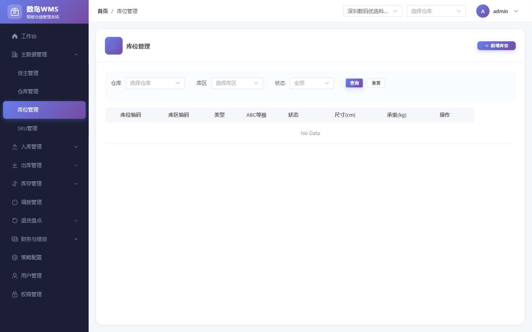The image size is (532, 332).
Task: Expand the 入库管理 submenu arrow
Action: click(x=76, y=147)
